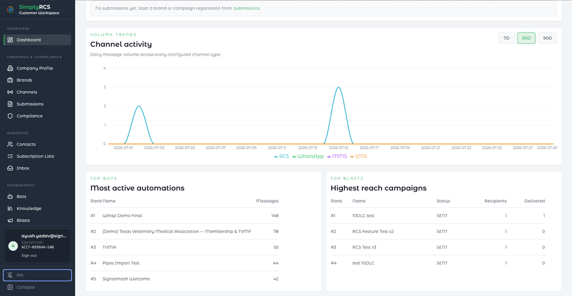572x296 pixels.
Task: Click the chart peak at 2026-07-15
Action: click(339, 87)
